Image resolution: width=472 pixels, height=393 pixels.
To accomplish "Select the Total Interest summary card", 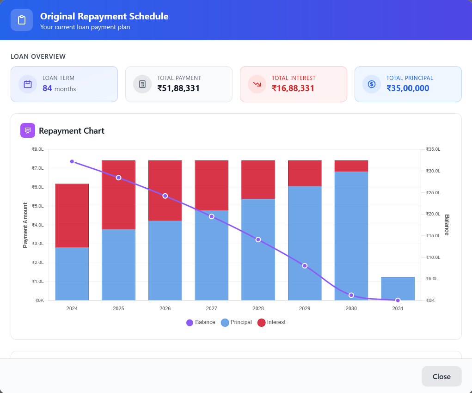I will (293, 84).
